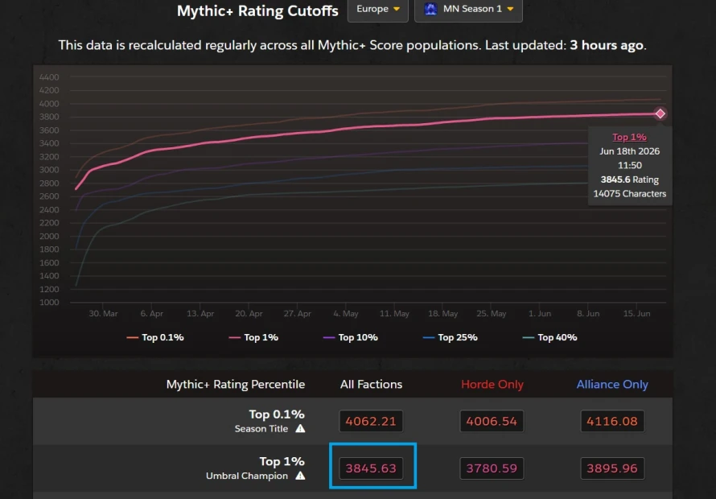Click the 4. May axis label

346,313
